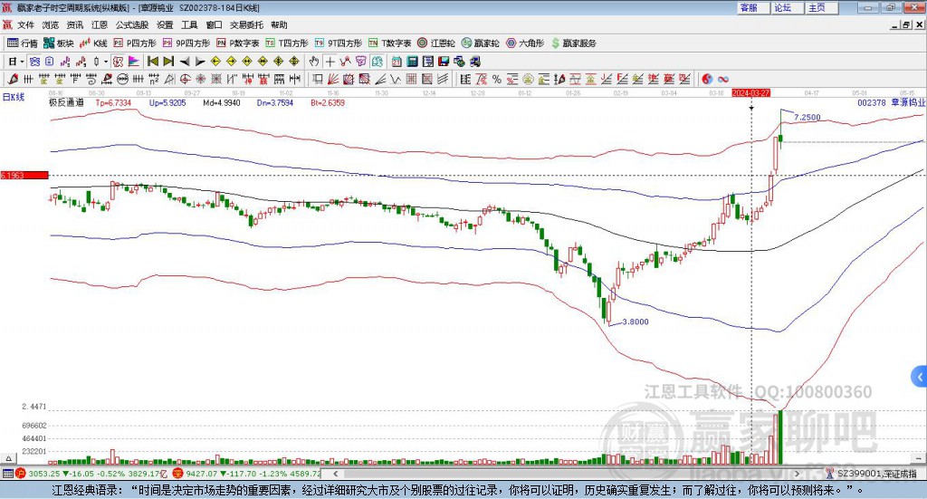Viewport: 927px width, 499px height.
Task: Switch to the K线 chart view
Action: (93, 43)
